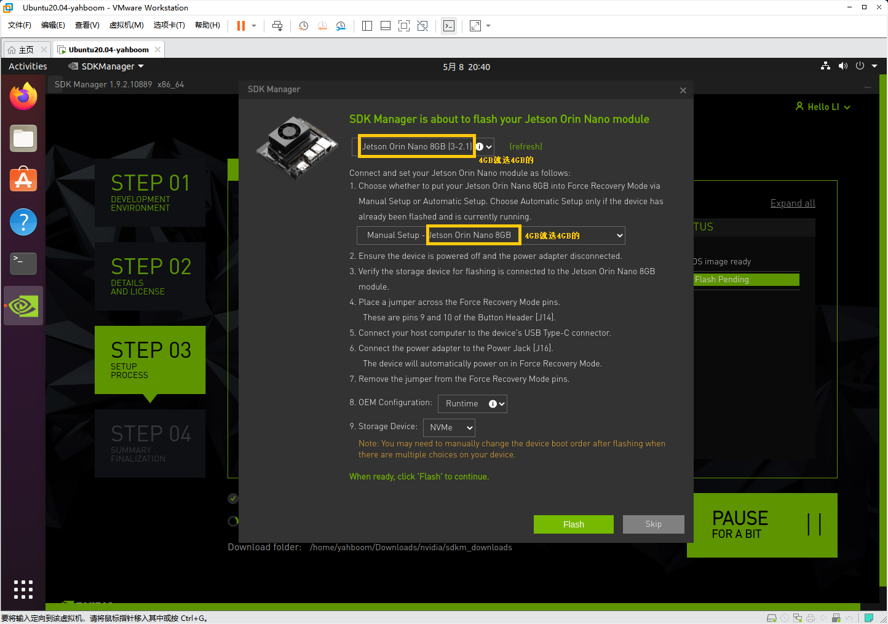This screenshot has height=624, width=888.
Task: Click the stretch guest display icon
Action: click(x=475, y=26)
